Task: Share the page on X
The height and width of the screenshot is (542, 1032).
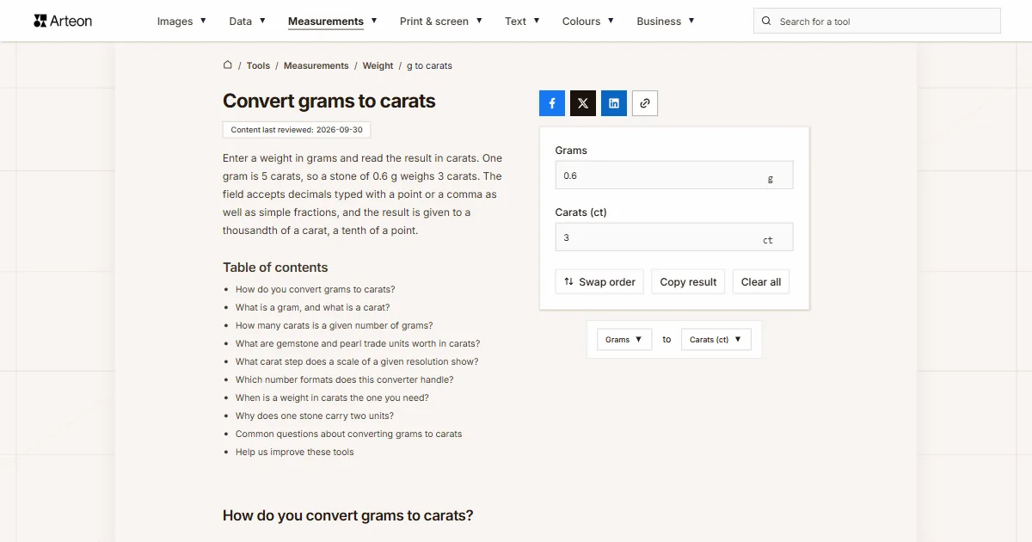Action: [583, 103]
